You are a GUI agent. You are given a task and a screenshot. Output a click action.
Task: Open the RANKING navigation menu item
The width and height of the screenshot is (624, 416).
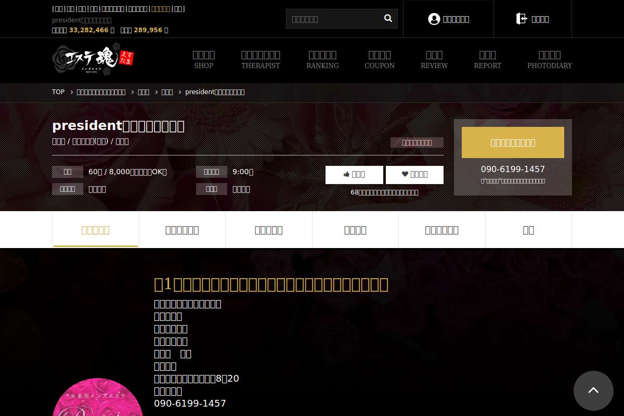[322, 60]
